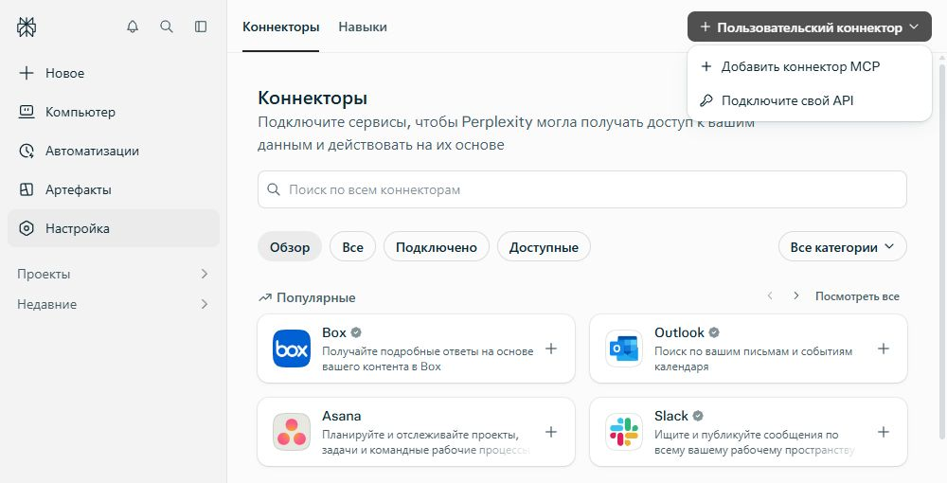Viewport: 947px width, 483px height.
Task: Select the Обзор filter chip
Action: pos(290,247)
